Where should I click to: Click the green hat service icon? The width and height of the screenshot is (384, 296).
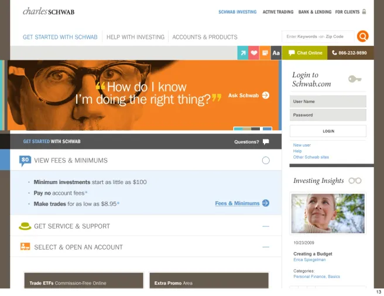(25, 226)
